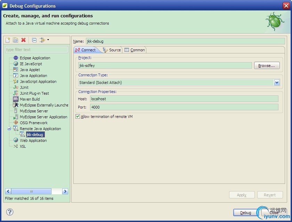This screenshot has height=222, width=292.
Task: Switch to the Common tab
Action: (x=135, y=50)
